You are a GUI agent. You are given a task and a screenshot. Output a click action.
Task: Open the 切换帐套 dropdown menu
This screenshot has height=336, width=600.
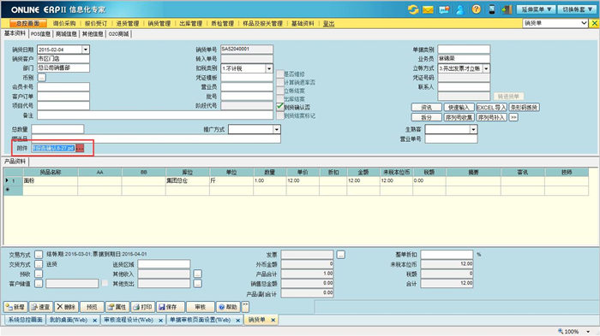(577, 9)
